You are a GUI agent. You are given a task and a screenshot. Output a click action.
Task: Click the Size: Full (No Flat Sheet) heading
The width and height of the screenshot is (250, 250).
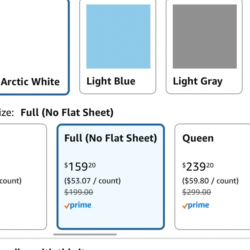[x=56, y=112]
